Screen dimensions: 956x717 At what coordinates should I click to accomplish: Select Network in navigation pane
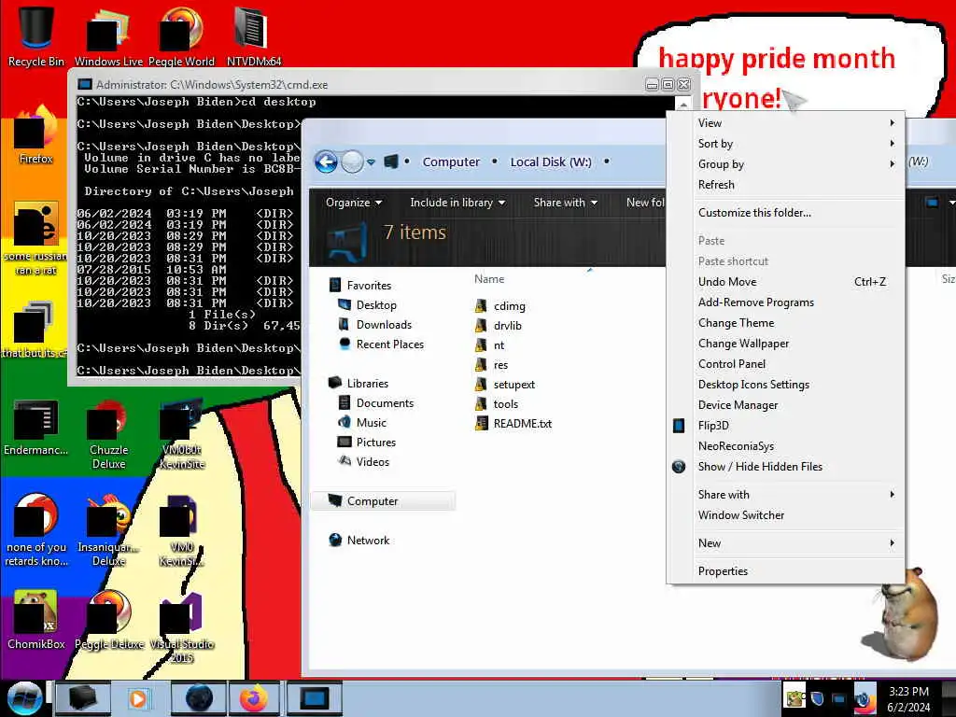pyautogui.click(x=359, y=541)
